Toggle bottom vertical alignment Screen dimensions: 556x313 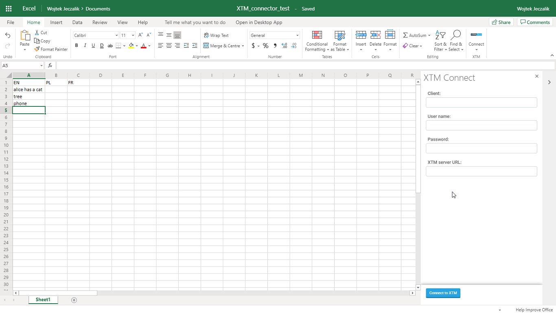(x=177, y=35)
